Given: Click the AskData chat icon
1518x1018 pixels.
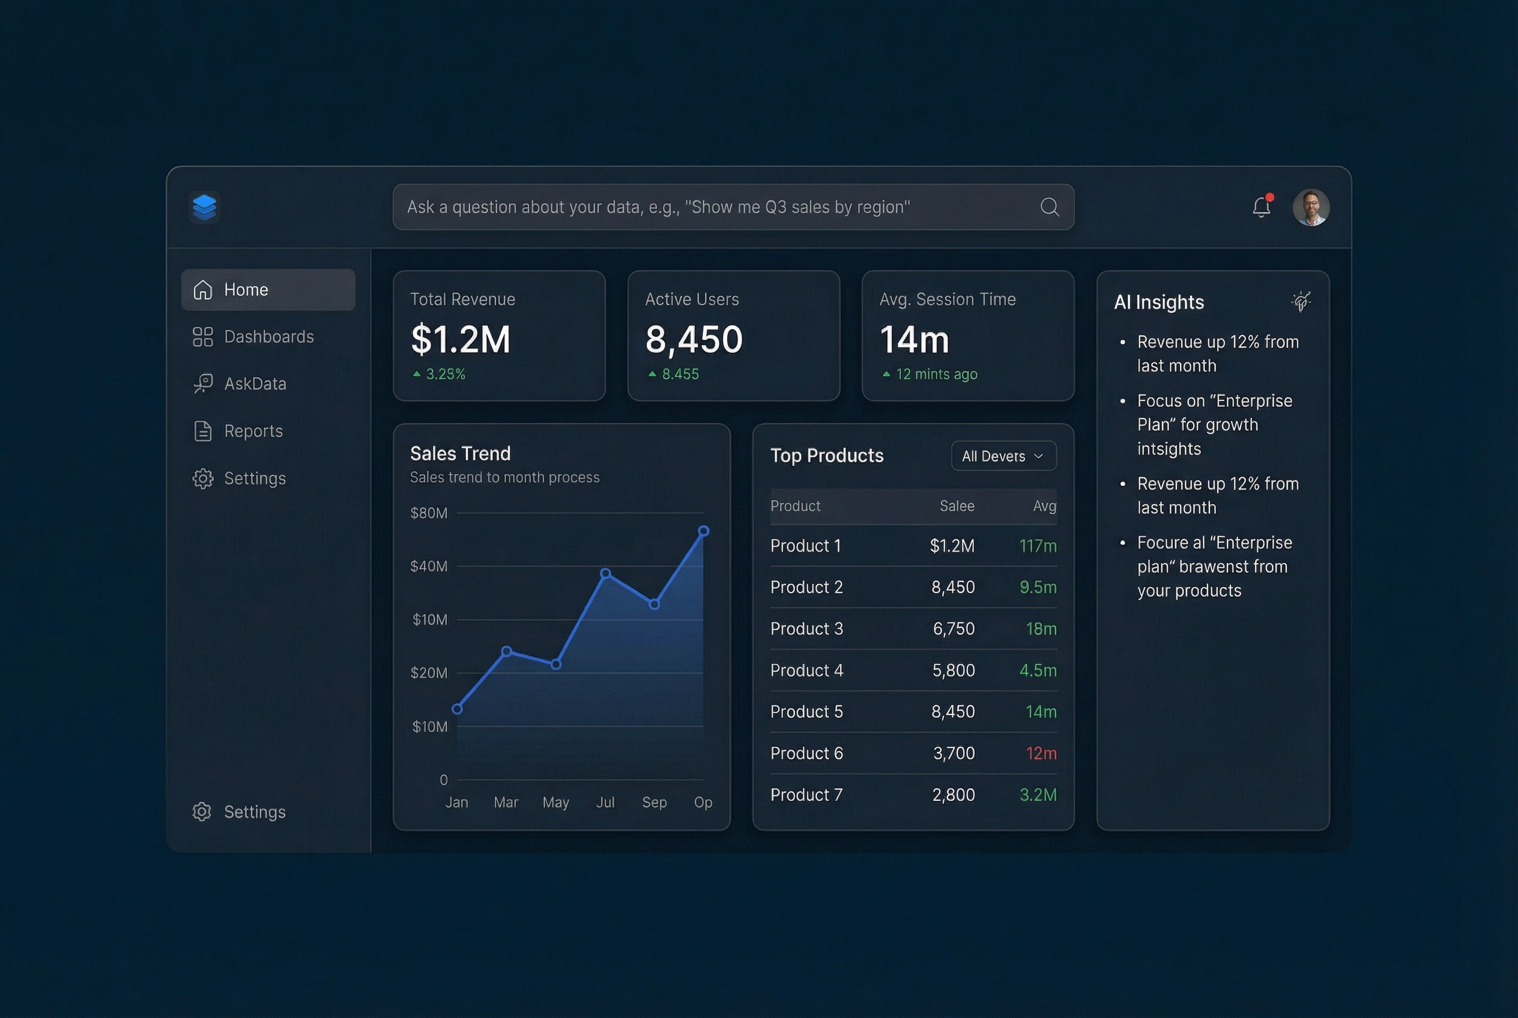Looking at the screenshot, I should [202, 384].
